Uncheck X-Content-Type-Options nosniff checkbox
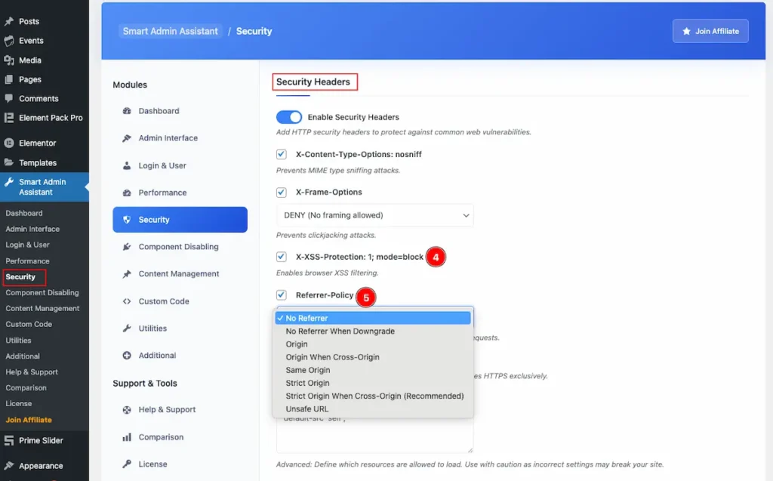The image size is (773, 481). pos(281,154)
